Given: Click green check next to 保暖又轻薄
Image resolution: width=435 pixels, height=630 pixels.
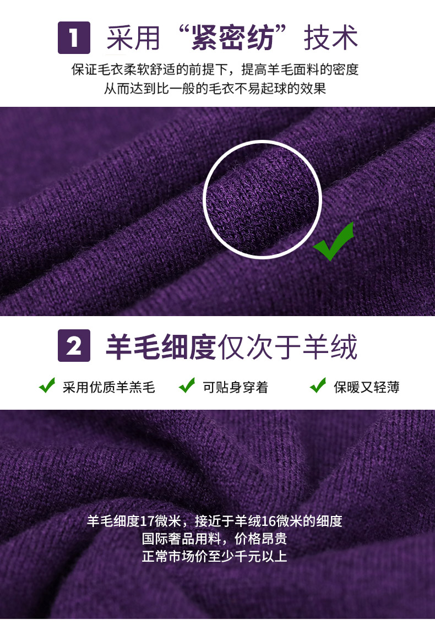Looking at the screenshot, I should (x=318, y=385).
